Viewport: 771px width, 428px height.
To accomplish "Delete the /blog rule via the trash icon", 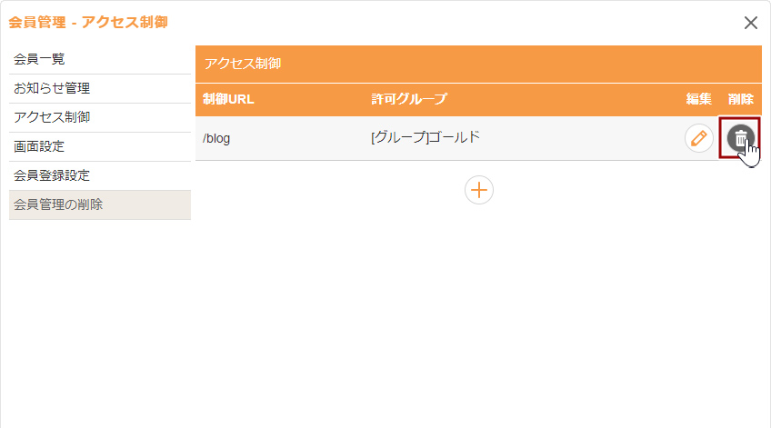I will (740, 138).
